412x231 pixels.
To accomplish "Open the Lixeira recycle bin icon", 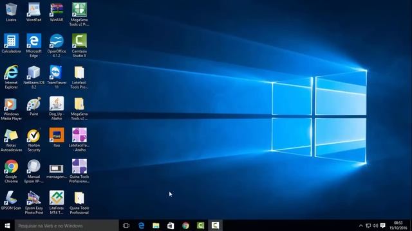I will tap(11, 10).
